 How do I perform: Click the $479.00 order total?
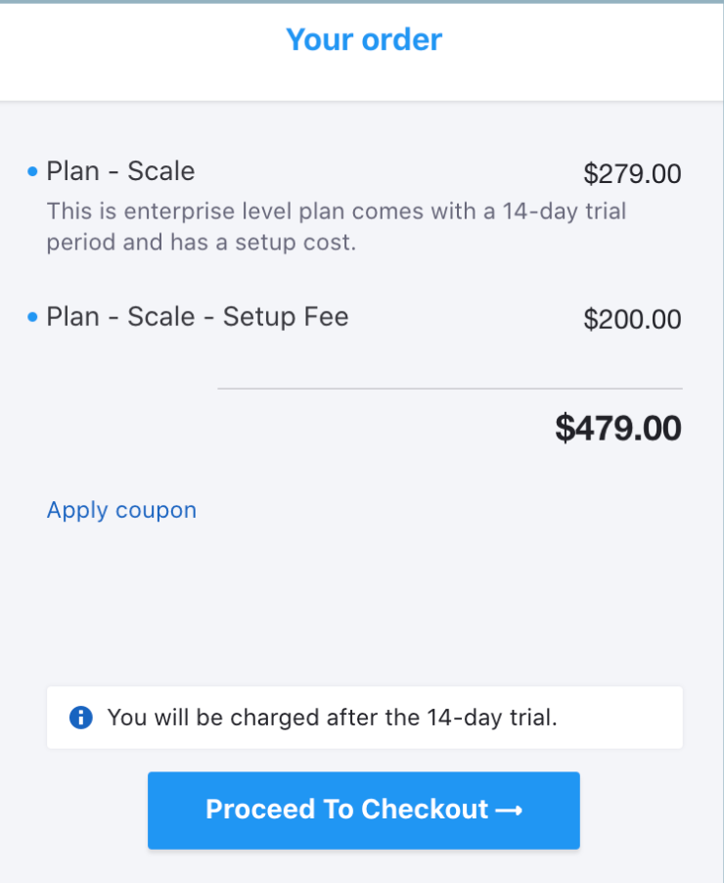click(617, 428)
